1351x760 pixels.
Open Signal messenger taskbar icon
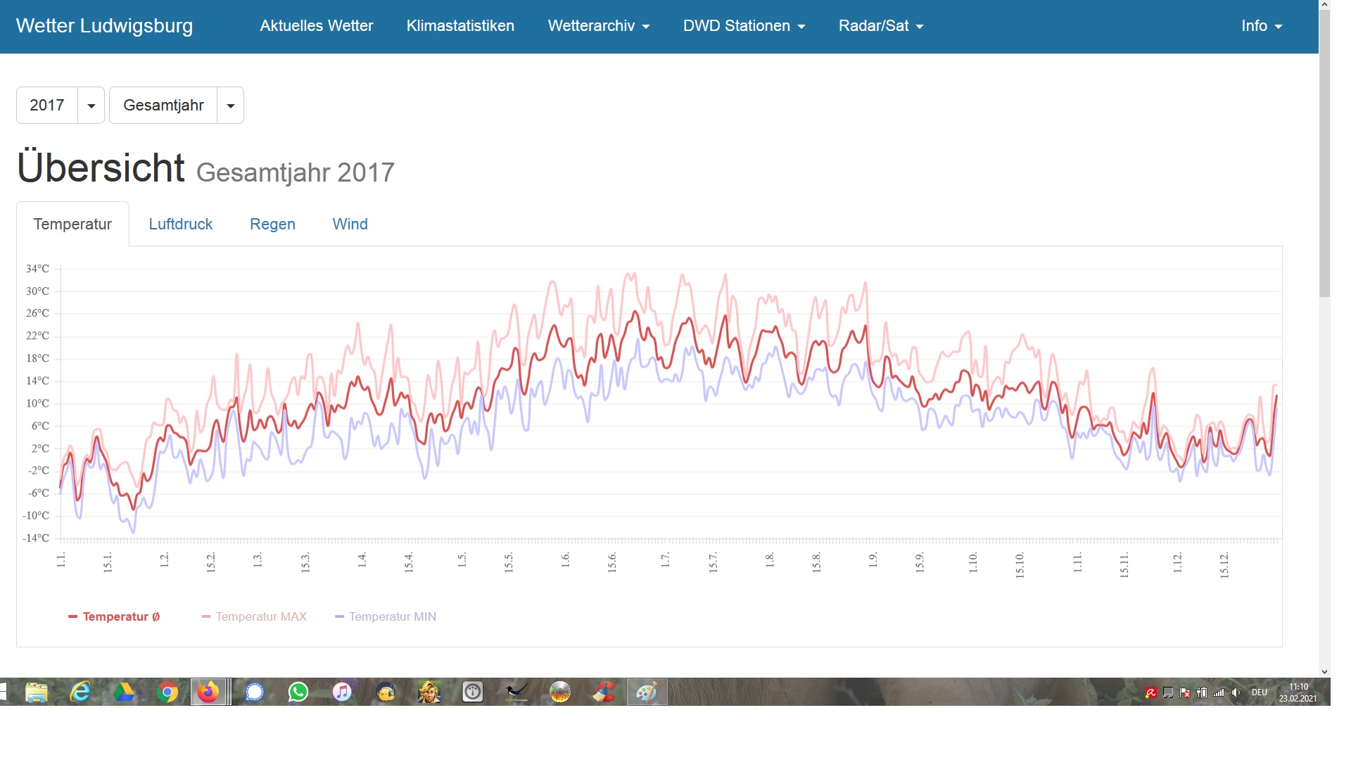255,692
